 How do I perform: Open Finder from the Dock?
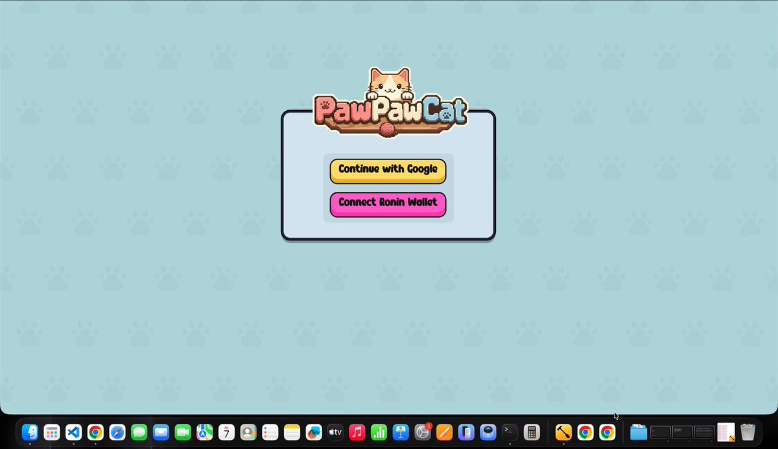(x=30, y=432)
